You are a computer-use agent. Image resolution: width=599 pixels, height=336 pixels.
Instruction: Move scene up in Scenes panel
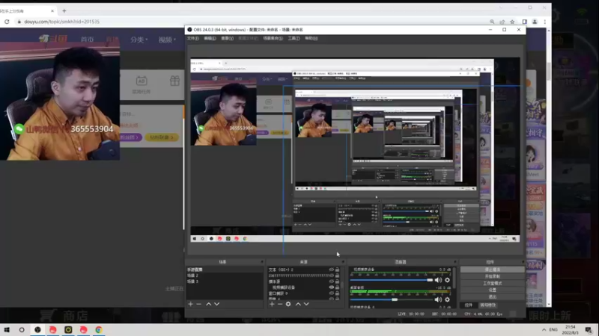(x=209, y=304)
